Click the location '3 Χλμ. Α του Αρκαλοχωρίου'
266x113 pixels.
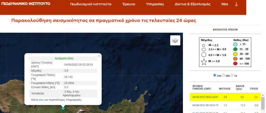pyautogui.click(x=72, y=93)
